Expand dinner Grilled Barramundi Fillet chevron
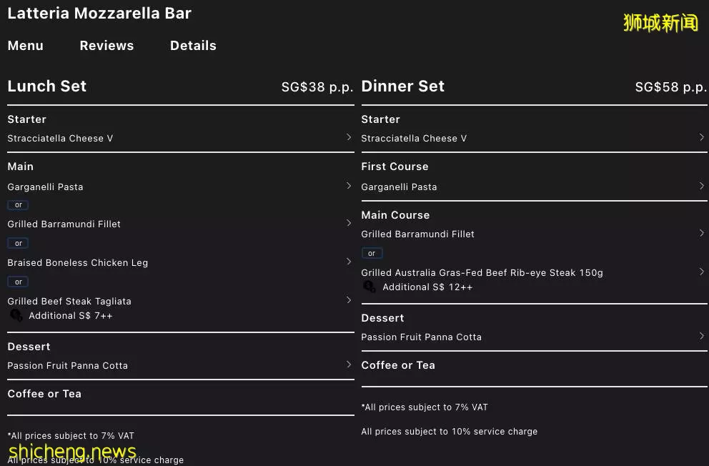 coord(702,233)
